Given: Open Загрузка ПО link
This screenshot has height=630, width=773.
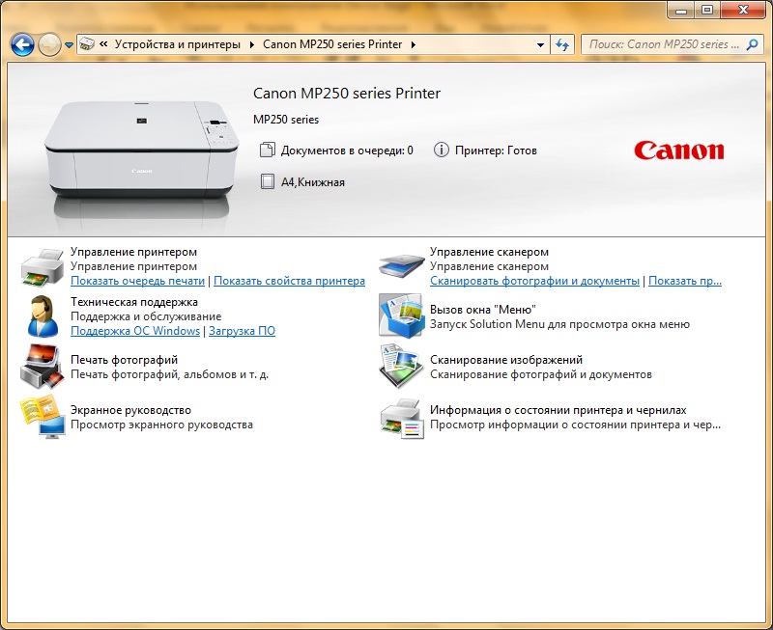Looking at the screenshot, I should click(x=243, y=331).
